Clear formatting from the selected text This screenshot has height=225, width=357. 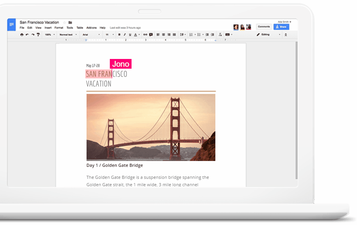[220, 35]
